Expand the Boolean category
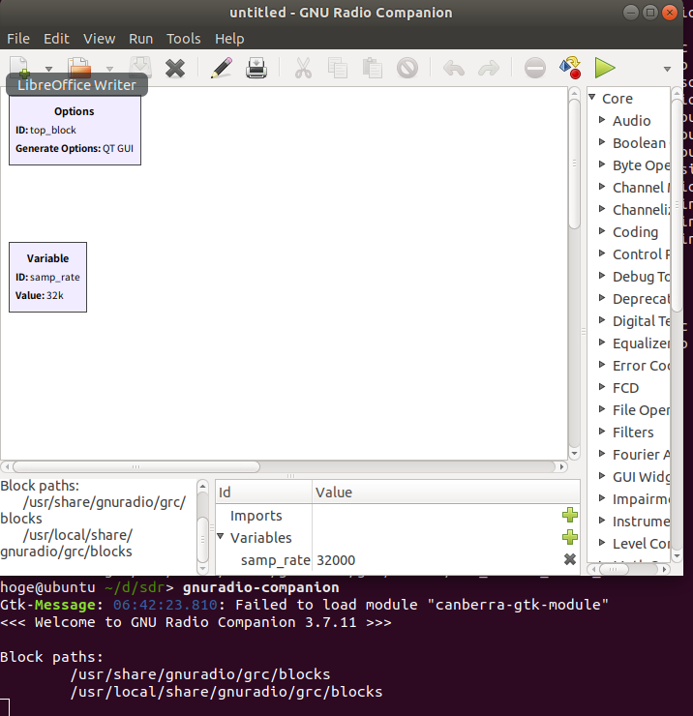This screenshot has width=693, height=716. coord(602,142)
